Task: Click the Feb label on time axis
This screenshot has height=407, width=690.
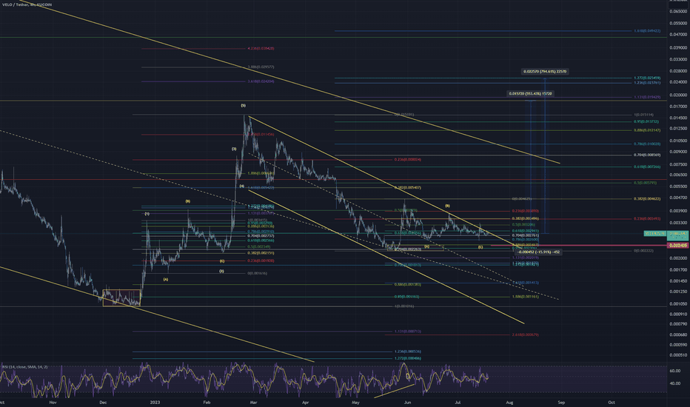Action: click(x=207, y=402)
